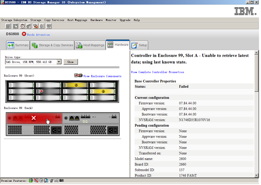Click the properties scrollbar down arrow
Viewport: 261px width, 185px height.
pos(256,175)
